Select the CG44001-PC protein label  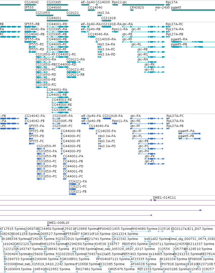coord(73,176)
